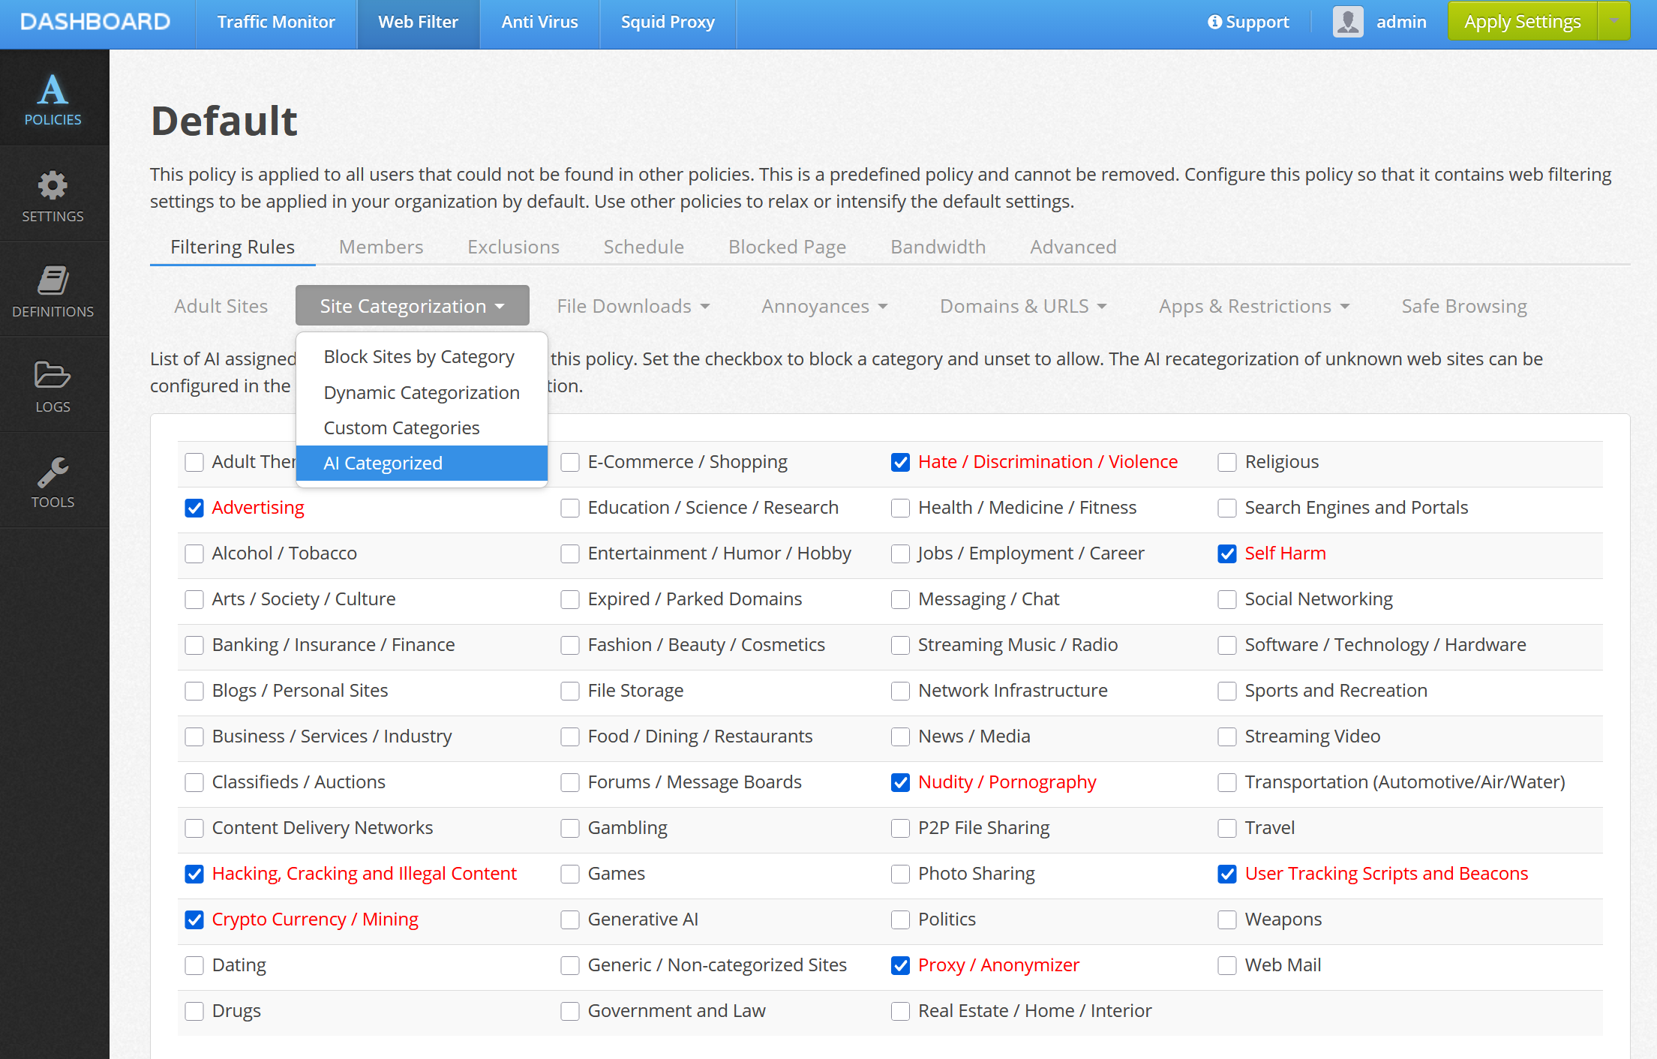Screen dimensions: 1657x1059
Task: Open the Tools wrench icon
Action: 53,472
